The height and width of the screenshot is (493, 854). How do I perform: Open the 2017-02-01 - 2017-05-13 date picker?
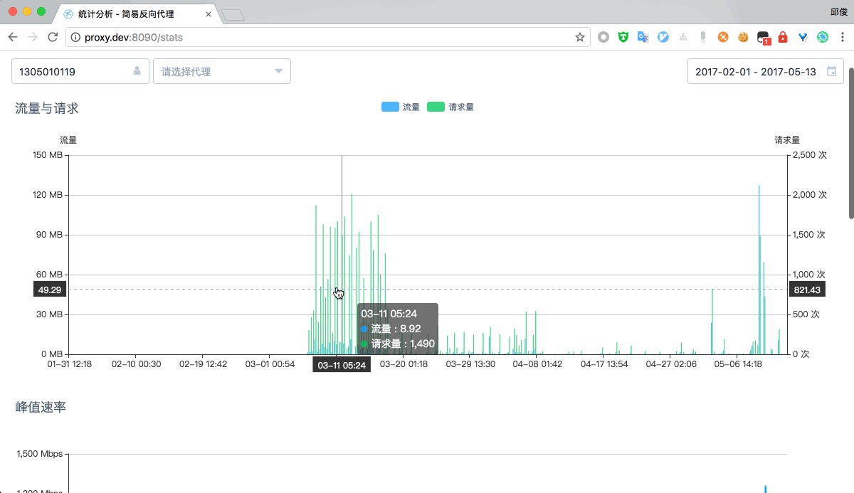pos(766,71)
